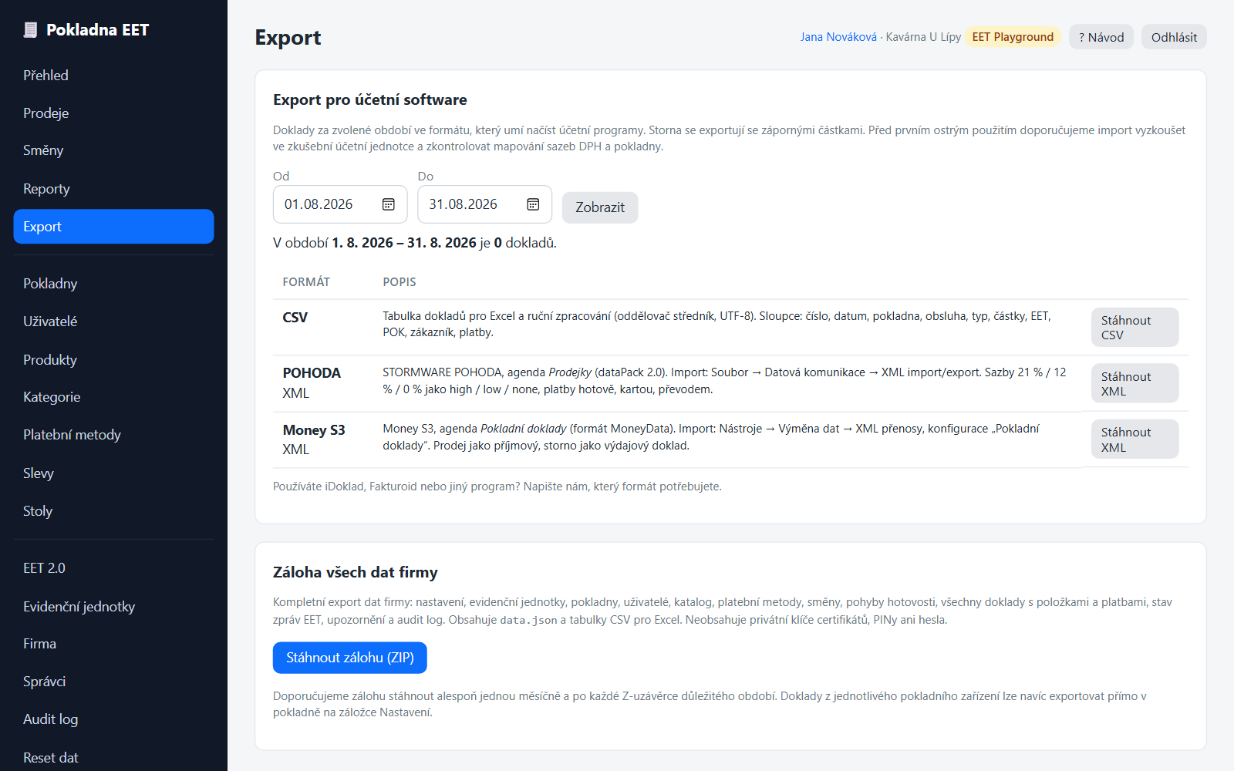This screenshot has height=771, width=1234.
Task: Open Přehled in the sidebar
Action: pos(113,76)
